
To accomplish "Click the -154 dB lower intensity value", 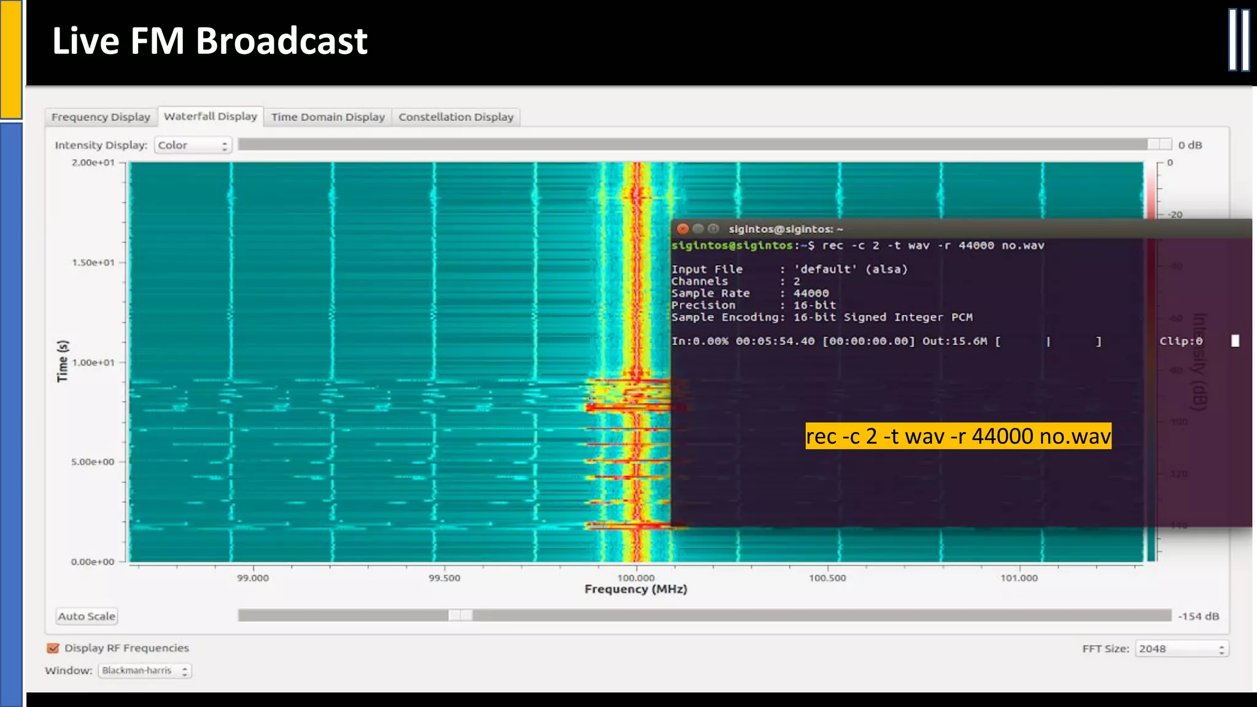I will [1199, 616].
